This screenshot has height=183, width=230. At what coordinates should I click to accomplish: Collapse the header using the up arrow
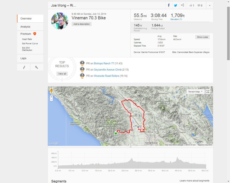click(210, 5)
